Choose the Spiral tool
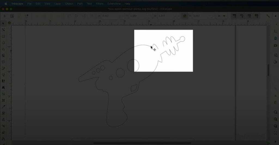Screen dimensions: 279x145 click(3, 62)
